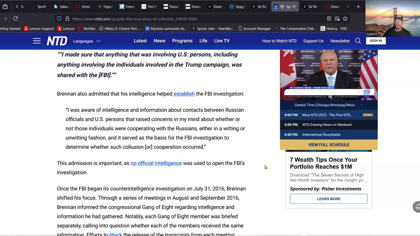Click the Newsletter link
The width and height of the screenshot is (420, 236).
(340, 41)
